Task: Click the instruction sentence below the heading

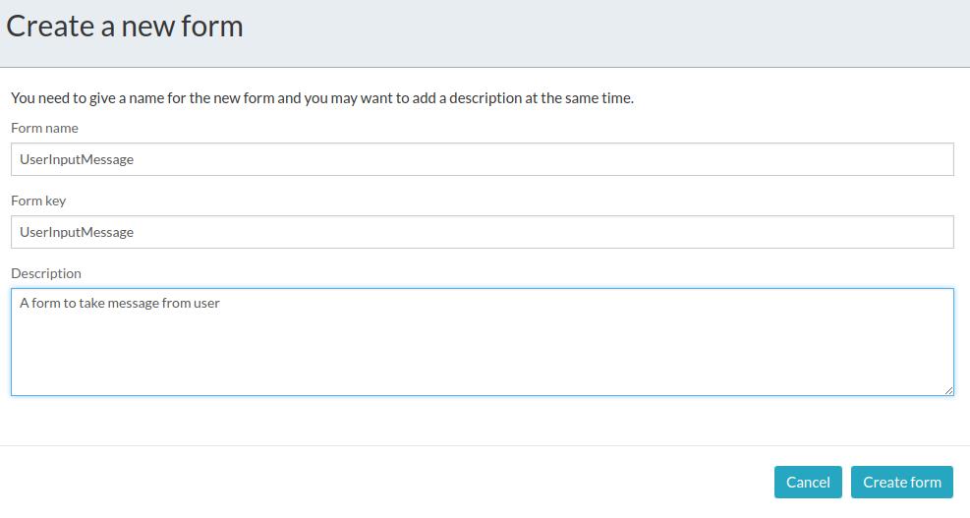Action: point(321,98)
